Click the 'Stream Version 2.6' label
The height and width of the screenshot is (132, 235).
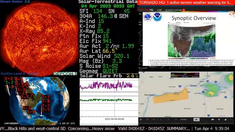click(15, 1)
